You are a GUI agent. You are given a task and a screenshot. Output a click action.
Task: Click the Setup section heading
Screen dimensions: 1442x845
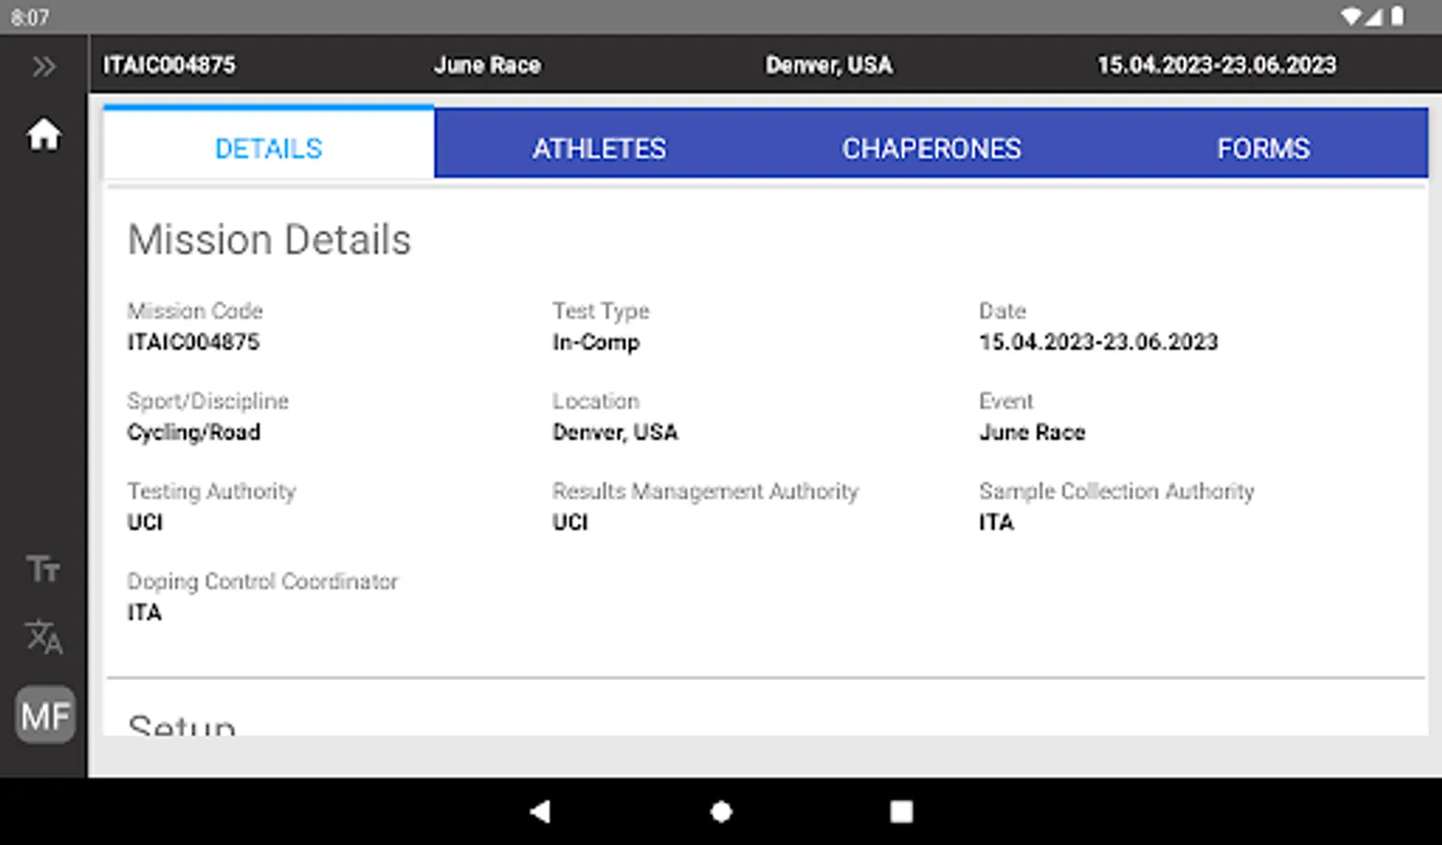[182, 725]
